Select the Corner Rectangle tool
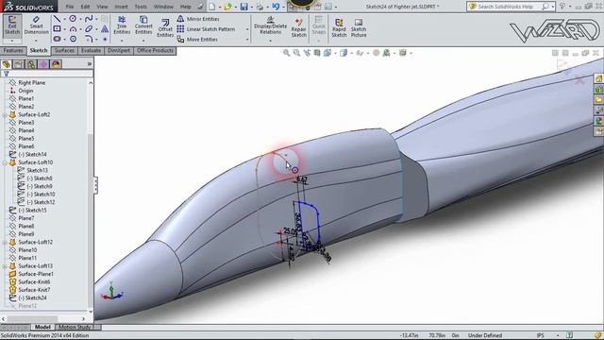Screen dimensions: 604x340 [57, 29]
